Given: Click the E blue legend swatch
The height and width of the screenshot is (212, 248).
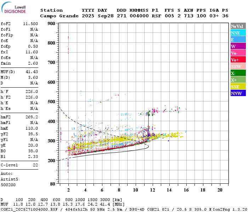Looking at the screenshot, I should [238, 40].
